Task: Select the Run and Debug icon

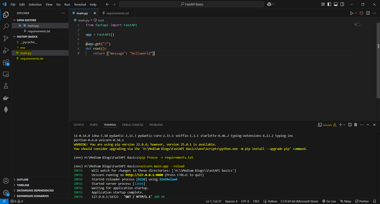Action: [x=6, y=50]
